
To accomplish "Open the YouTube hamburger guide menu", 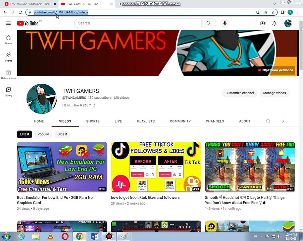I will coord(8,23).
